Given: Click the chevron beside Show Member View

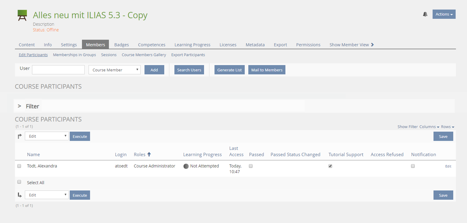Looking at the screenshot, I should [x=372, y=45].
